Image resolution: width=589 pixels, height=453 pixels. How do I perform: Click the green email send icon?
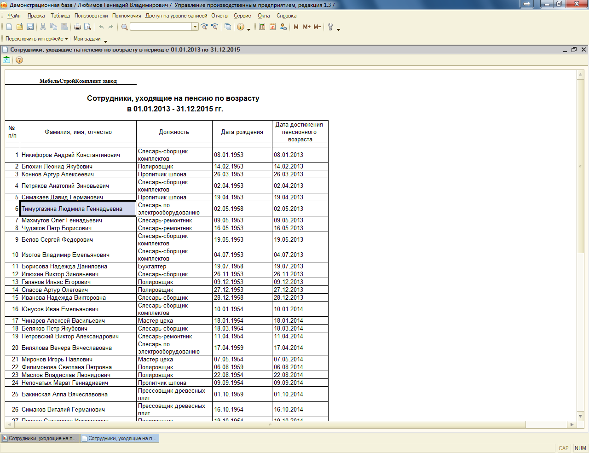[6, 60]
